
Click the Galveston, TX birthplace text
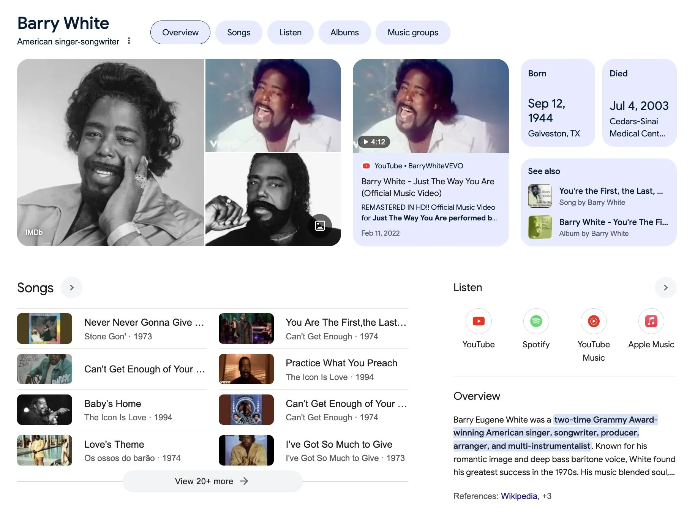(554, 133)
